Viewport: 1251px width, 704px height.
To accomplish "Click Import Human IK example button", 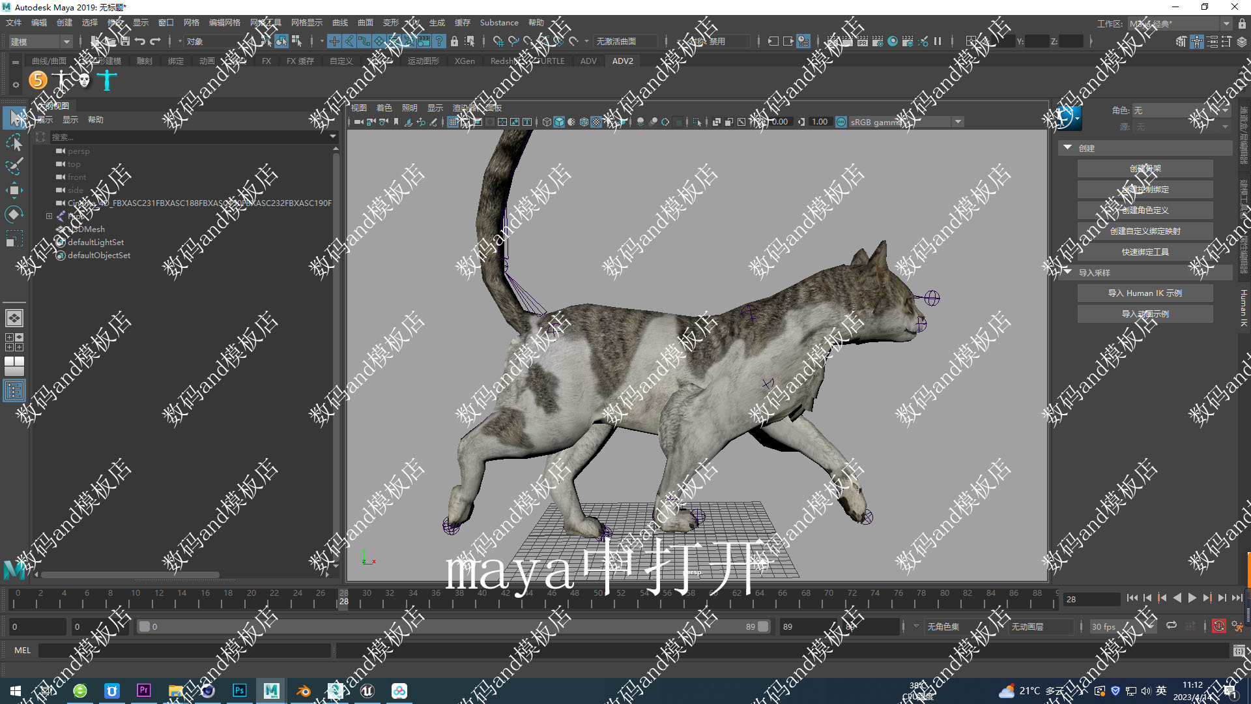I will tap(1148, 293).
